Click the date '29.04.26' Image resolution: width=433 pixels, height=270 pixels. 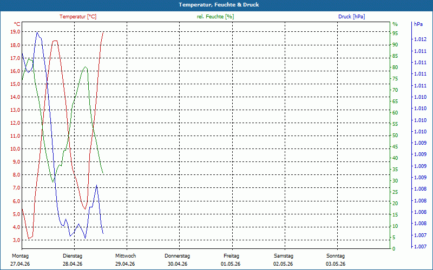tap(125, 264)
